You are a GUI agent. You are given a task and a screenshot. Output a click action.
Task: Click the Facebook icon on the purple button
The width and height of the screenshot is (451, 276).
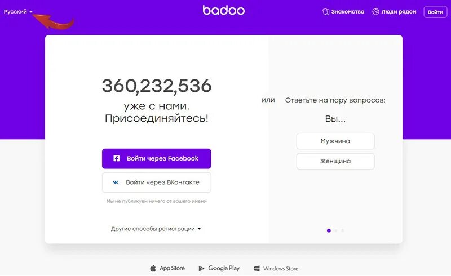[x=117, y=158]
